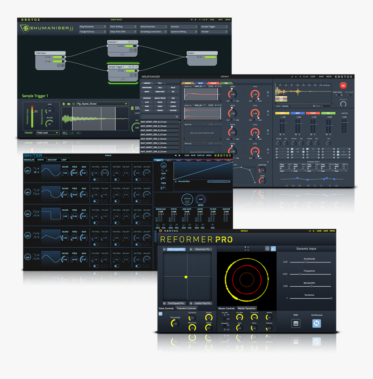Add Ring Modulator module in Dehumaniser
373x379 pixels.
(92, 26)
